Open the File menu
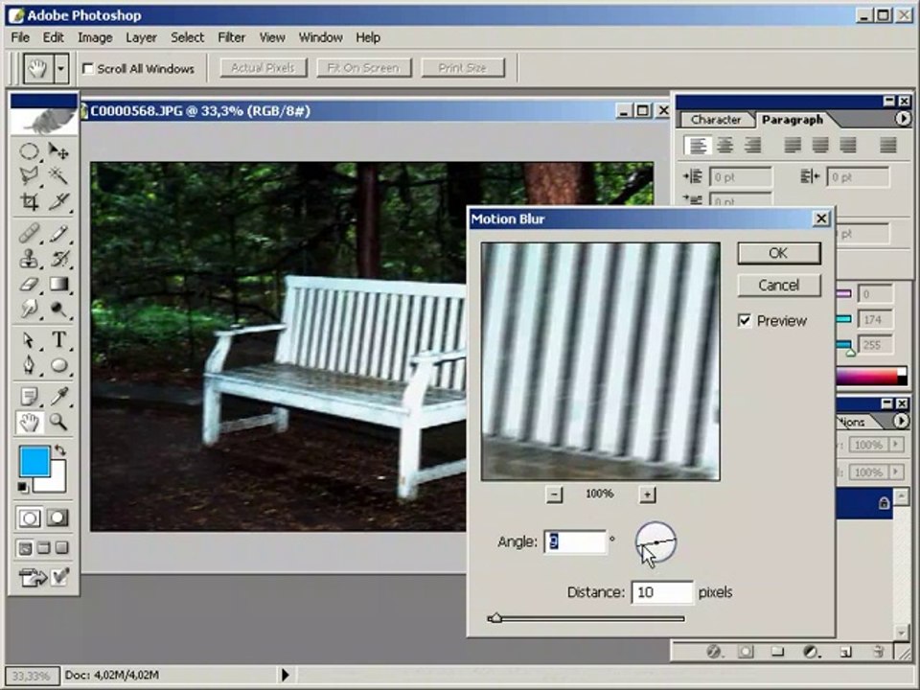The image size is (920, 690). click(x=20, y=37)
